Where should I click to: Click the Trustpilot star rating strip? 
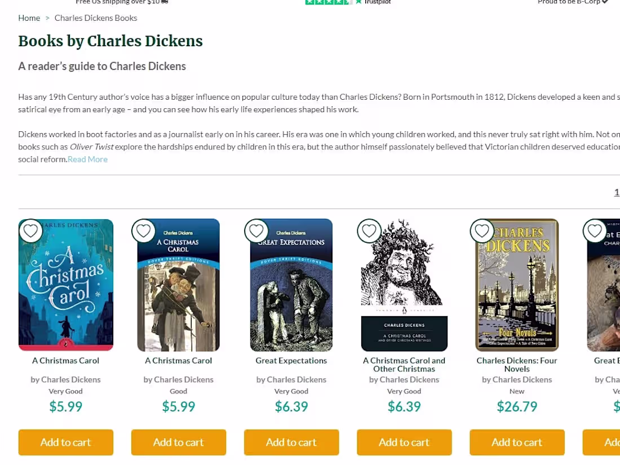[x=329, y=2]
